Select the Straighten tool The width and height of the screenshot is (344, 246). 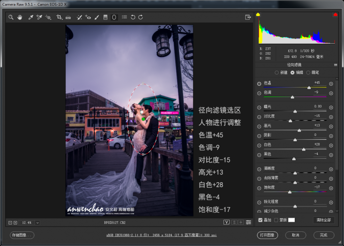point(68,17)
